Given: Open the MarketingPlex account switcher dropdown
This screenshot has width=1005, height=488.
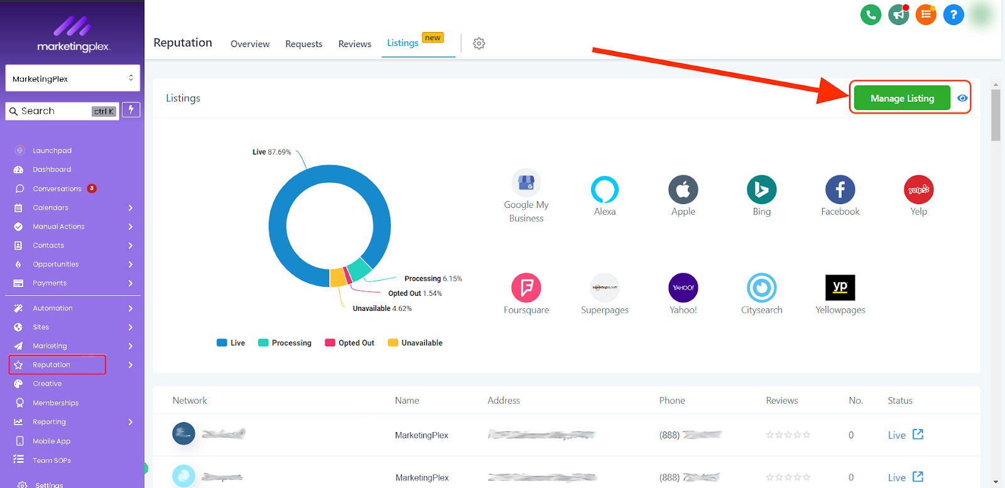Looking at the screenshot, I should [73, 79].
